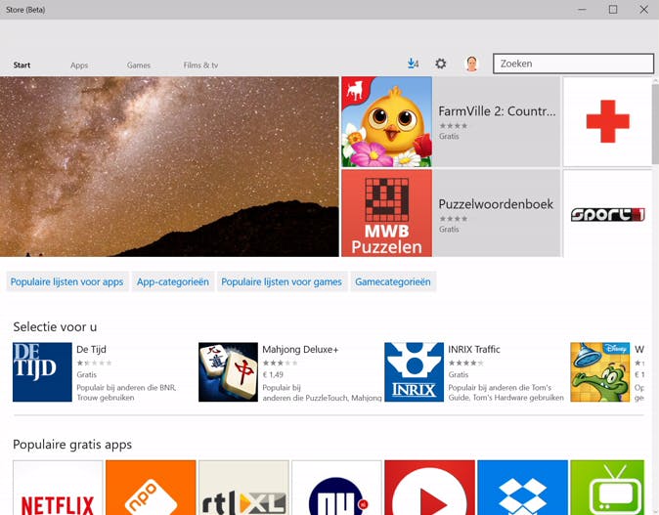The image size is (659, 515).
Task: Open the red play-button app tile
Action: click(x=429, y=488)
